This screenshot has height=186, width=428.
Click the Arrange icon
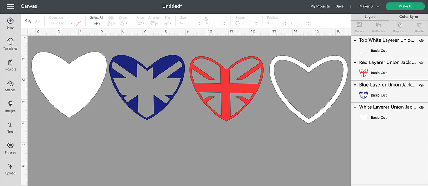click(x=154, y=23)
